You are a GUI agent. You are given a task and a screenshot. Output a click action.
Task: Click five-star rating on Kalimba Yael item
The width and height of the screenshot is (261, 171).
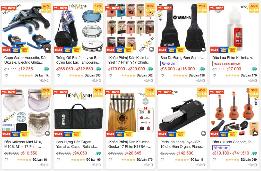coord(128,75)
